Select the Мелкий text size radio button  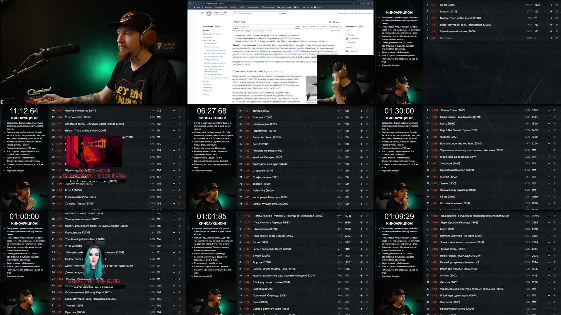click(347, 35)
